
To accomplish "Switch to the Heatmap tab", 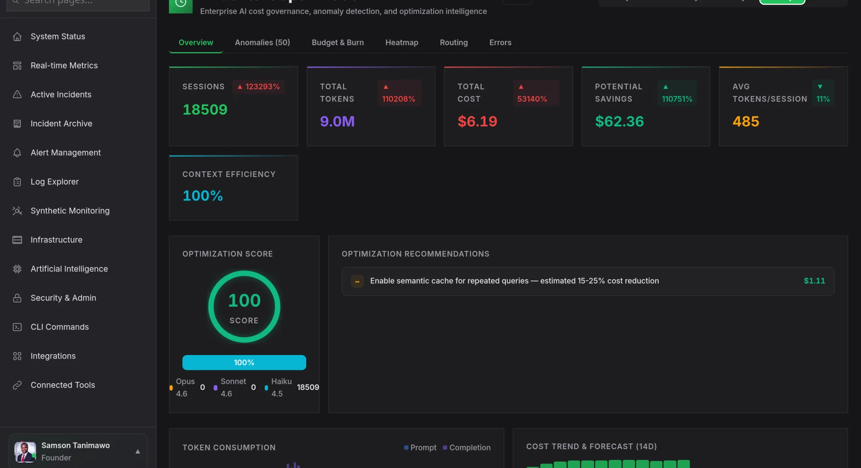I will point(402,43).
